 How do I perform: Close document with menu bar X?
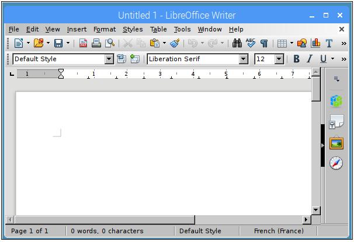click(342, 29)
